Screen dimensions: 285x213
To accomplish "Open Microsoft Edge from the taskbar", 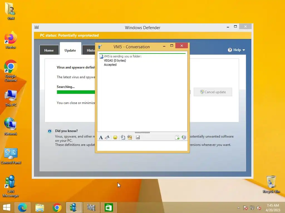I will [22, 207].
